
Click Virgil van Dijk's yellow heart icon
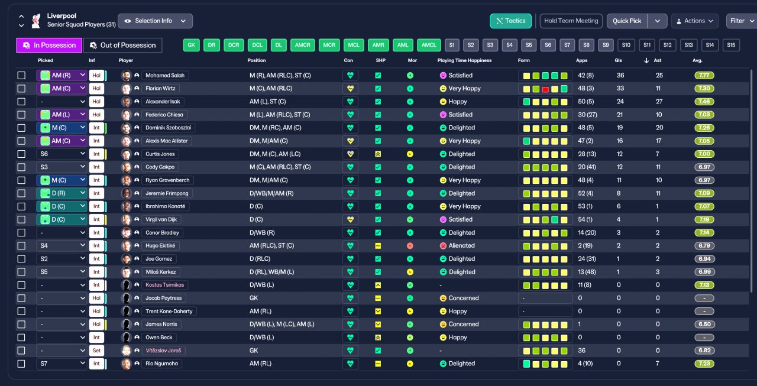pyautogui.click(x=350, y=220)
